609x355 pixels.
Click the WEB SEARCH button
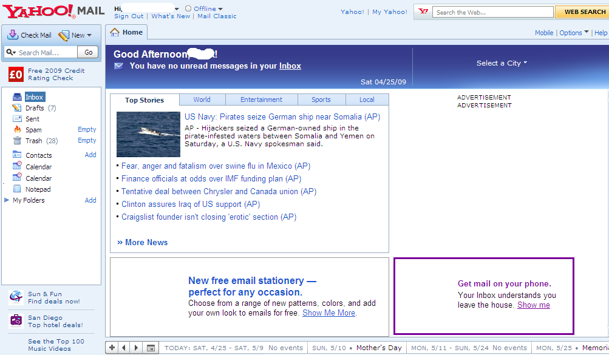tap(582, 12)
